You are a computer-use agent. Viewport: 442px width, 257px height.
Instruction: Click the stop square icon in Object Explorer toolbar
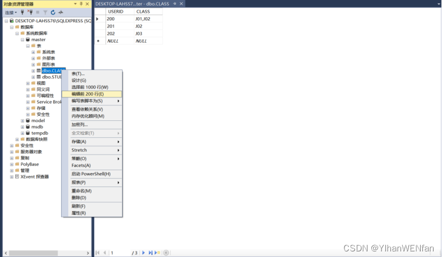coord(38,12)
